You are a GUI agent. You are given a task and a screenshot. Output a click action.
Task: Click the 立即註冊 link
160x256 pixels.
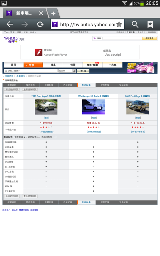[x=130, y=32]
